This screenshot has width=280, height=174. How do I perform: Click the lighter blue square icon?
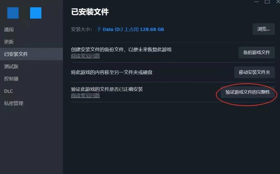click(36, 13)
